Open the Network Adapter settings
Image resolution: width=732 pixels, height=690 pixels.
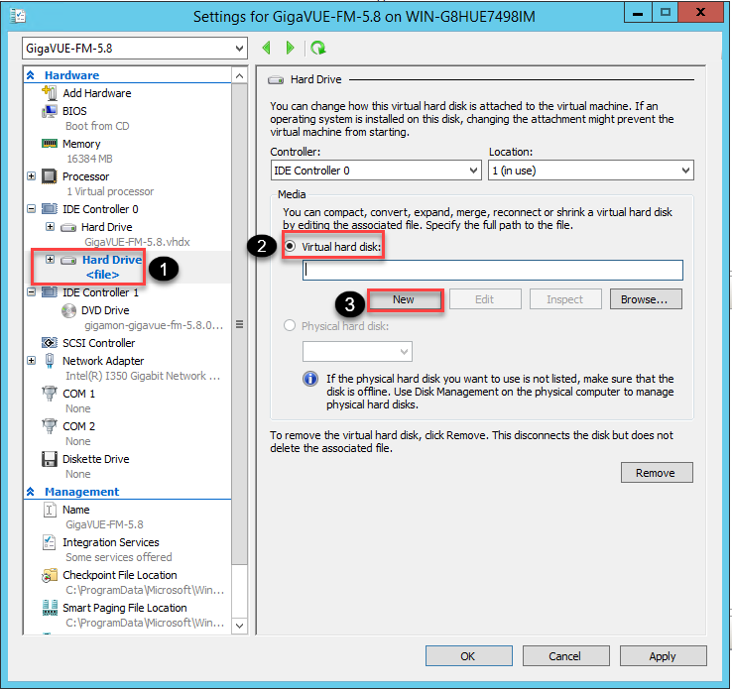click(102, 361)
